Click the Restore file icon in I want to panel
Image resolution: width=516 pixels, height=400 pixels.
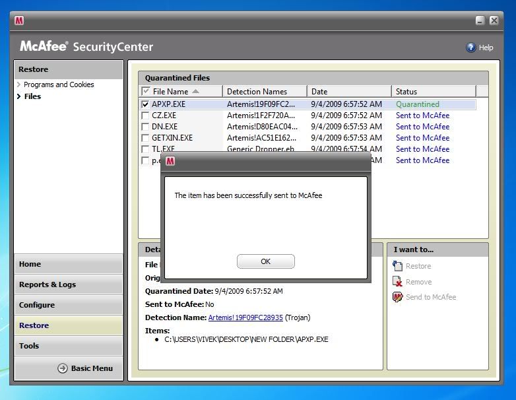(397, 266)
